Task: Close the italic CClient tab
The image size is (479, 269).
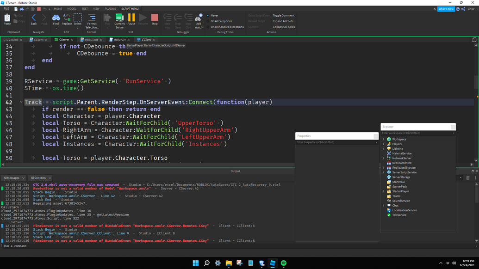Action: coord(154,40)
